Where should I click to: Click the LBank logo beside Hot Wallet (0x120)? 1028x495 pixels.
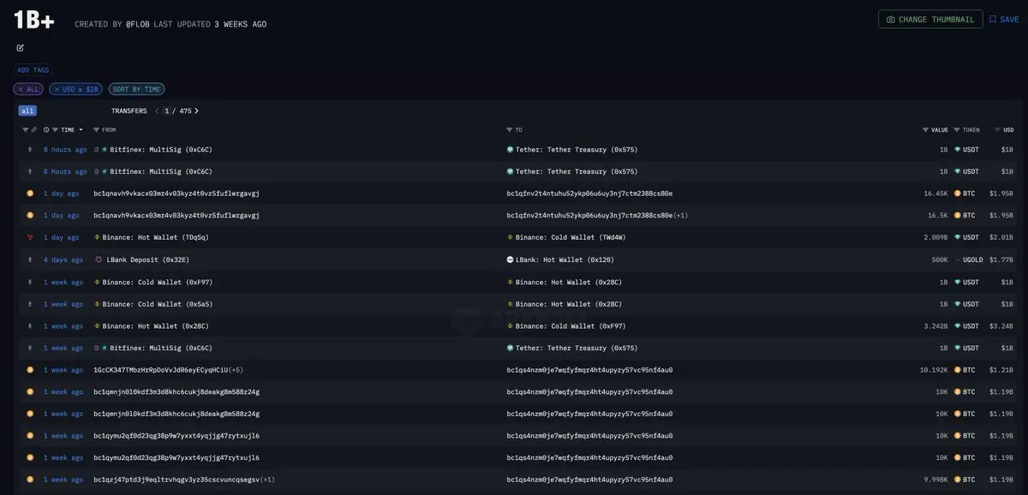pyautogui.click(x=511, y=259)
